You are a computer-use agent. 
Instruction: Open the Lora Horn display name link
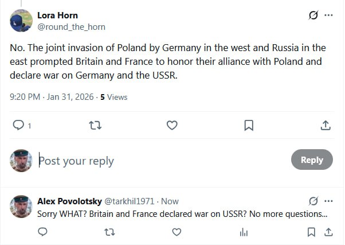[x=57, y=15]
